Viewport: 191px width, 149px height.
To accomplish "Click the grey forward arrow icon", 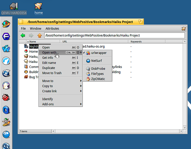I will pyautogui.click(x=31, y=35).
